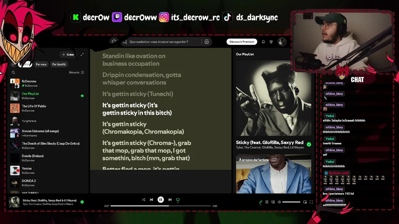Mute the volume with the speaker icon
399x224 pixels.
point(279,202)
